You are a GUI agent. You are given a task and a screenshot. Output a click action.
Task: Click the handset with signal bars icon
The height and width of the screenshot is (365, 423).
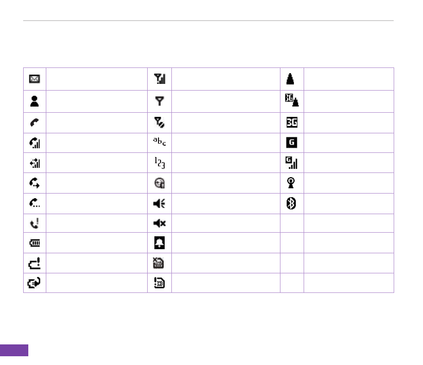(x=35, y=143)
